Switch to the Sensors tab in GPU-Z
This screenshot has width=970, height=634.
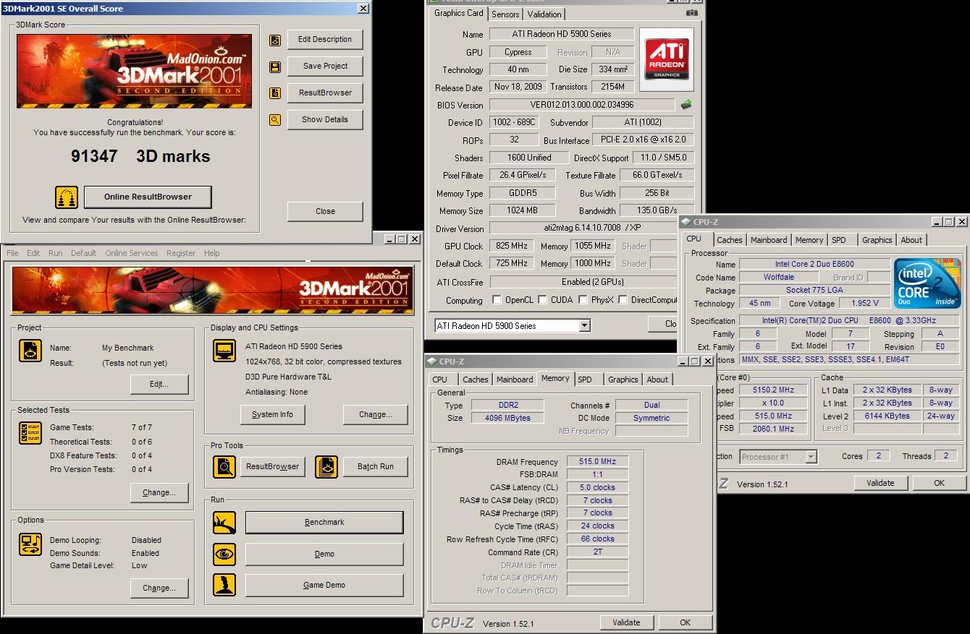[x=505, y=14]
